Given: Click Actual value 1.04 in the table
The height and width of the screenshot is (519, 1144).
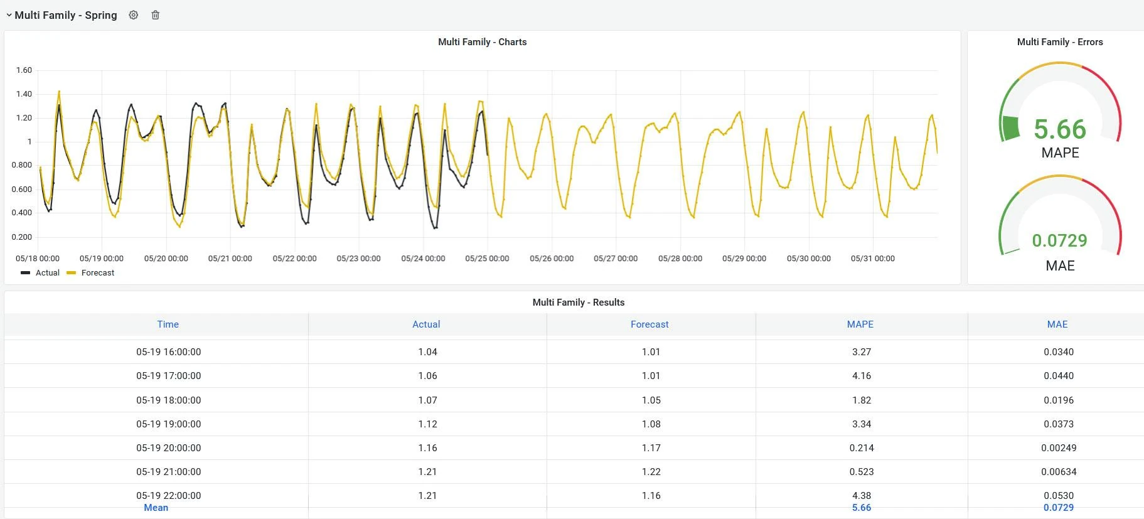Looking at the screenshot, I should [428, 352].
